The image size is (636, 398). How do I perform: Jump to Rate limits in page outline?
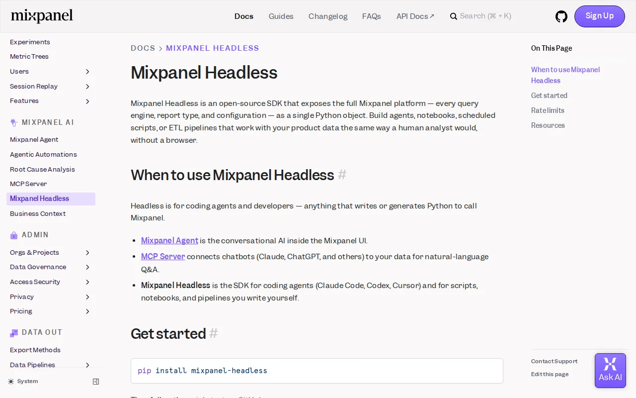coord(548,110)
